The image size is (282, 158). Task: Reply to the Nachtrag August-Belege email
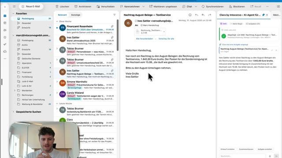click(x=197, y=15)
